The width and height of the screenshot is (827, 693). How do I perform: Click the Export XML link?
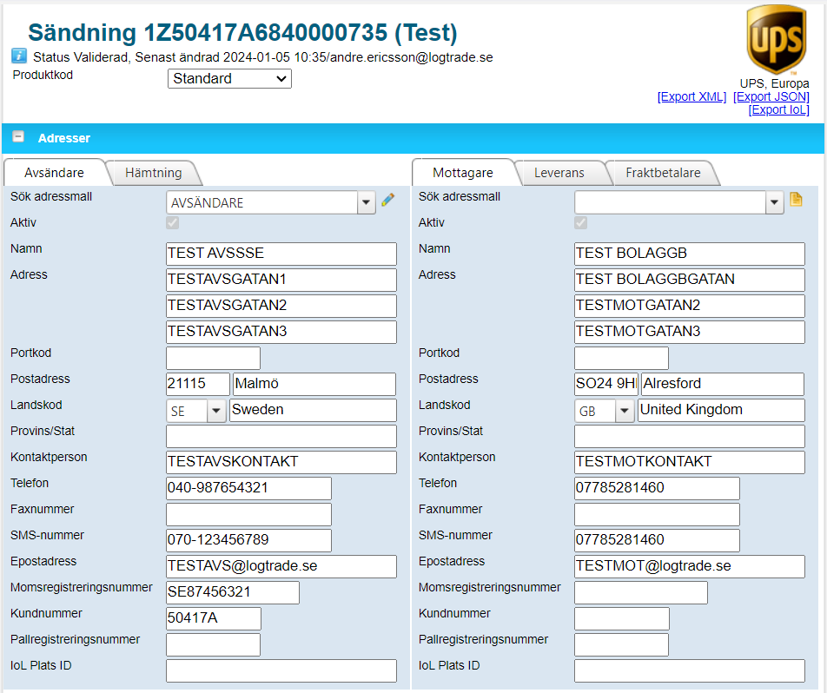pyautogui.click(x=691, y=96)
